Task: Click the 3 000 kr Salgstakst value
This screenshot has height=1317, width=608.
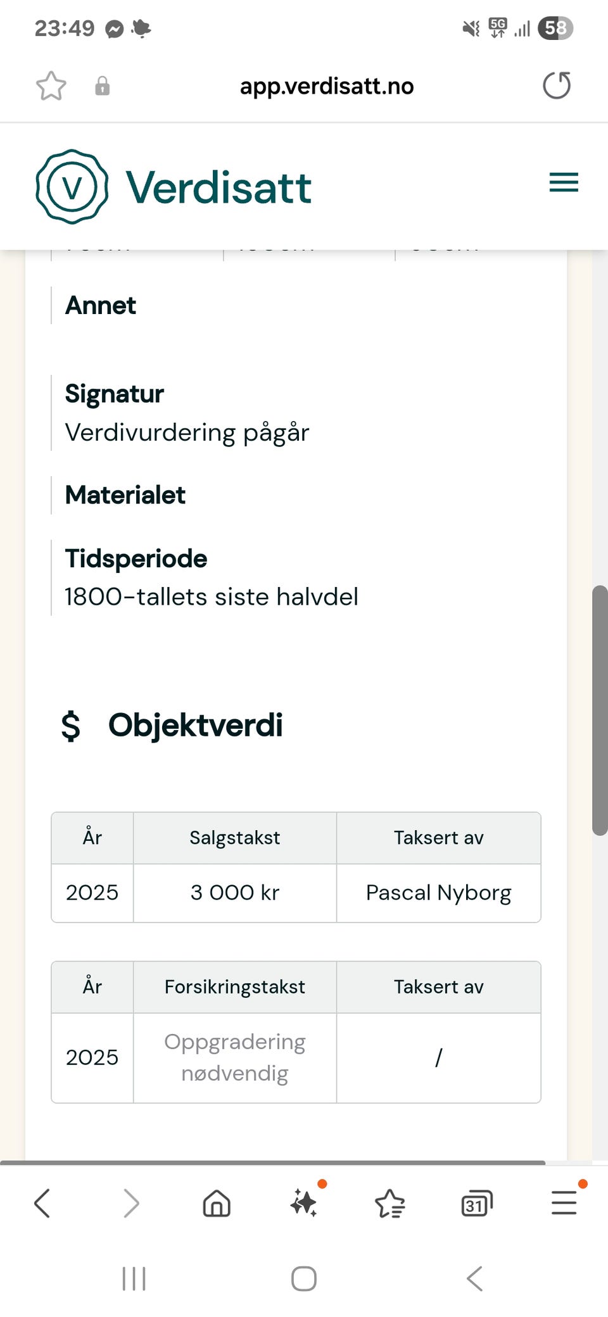Action: [x=234, y=893]
